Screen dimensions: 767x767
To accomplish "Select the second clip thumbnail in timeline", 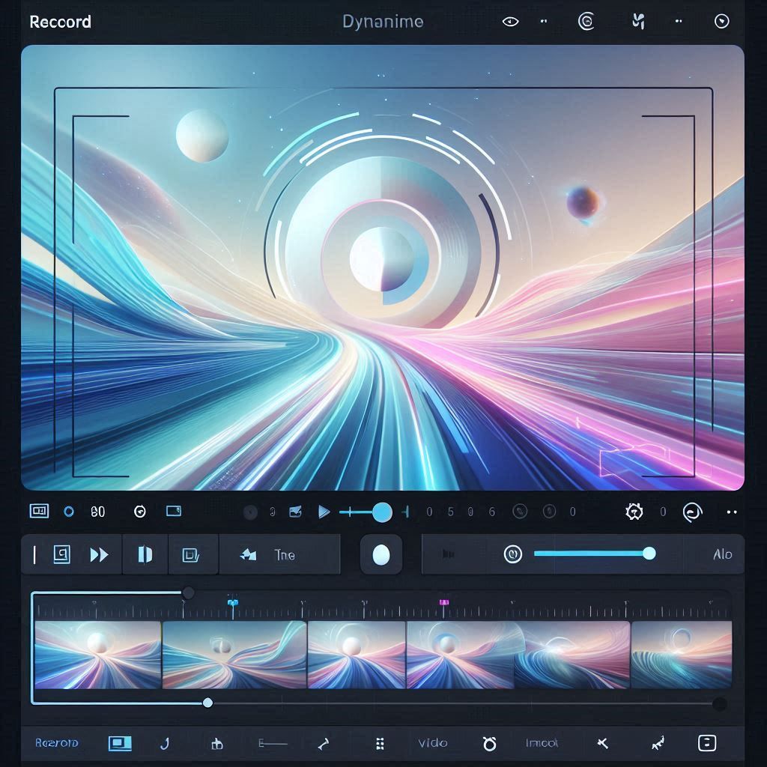I will 234,655.
